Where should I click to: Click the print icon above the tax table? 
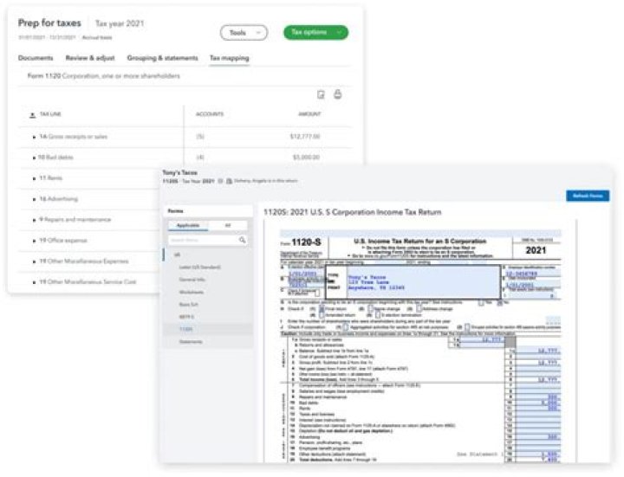click(x=338, y=94)
